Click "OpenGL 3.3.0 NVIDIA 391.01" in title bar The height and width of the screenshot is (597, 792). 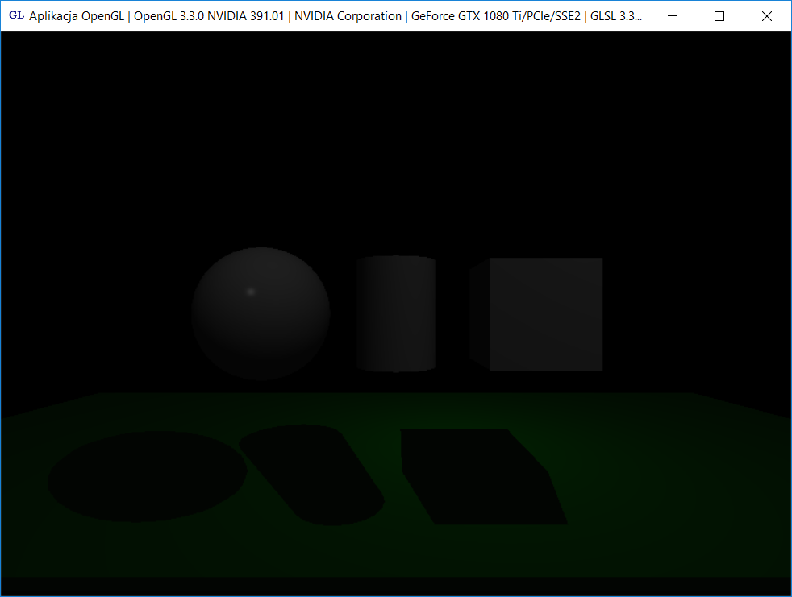209,16
